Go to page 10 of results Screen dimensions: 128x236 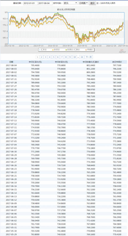[x=74, y=57]
